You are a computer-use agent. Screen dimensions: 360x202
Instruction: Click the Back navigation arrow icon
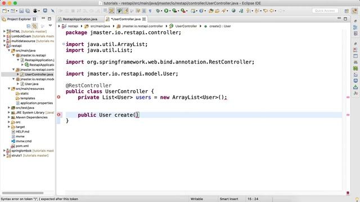point(272,11)
